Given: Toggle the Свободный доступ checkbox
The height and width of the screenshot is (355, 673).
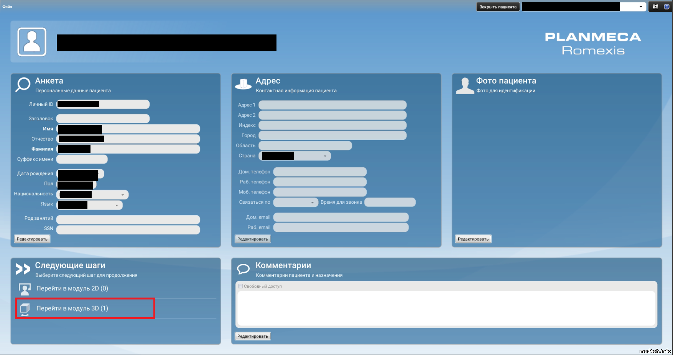Looking at the screenshot, I should point(240,286).
